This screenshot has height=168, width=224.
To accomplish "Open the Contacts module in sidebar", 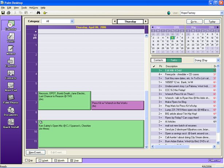I will [x=11, y=74].
